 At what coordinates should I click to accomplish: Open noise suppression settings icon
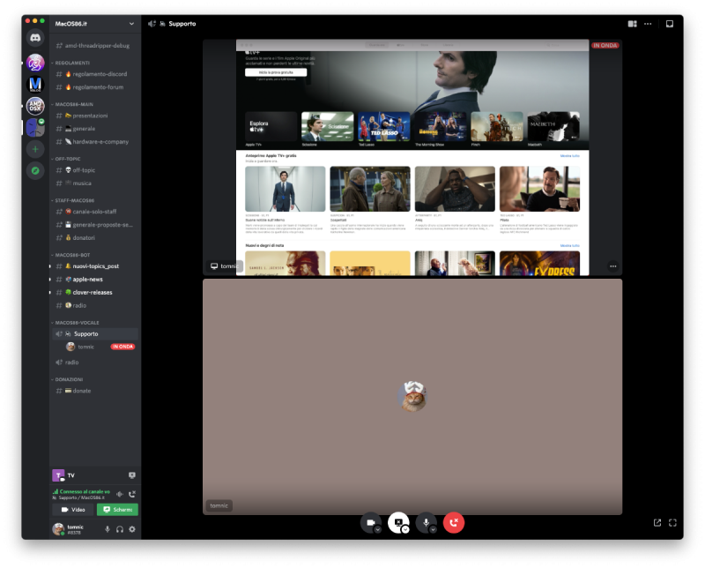click(x=120, y=494)
